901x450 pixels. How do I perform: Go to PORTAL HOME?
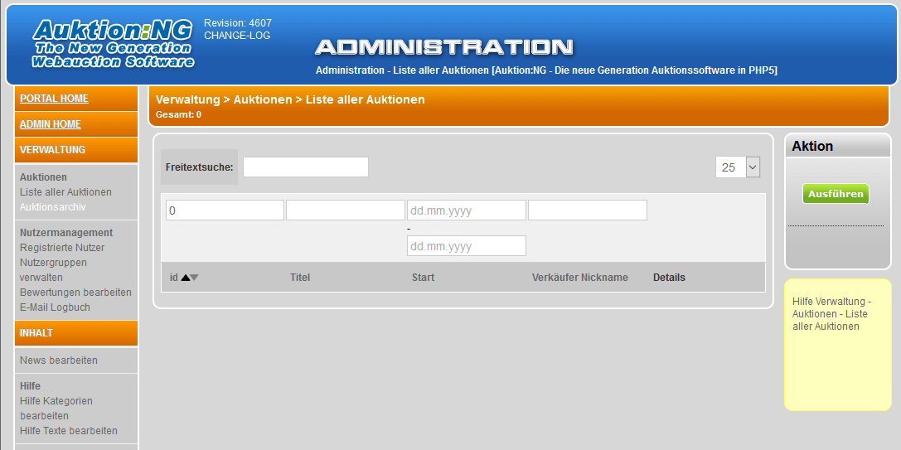tap(54, 99)
